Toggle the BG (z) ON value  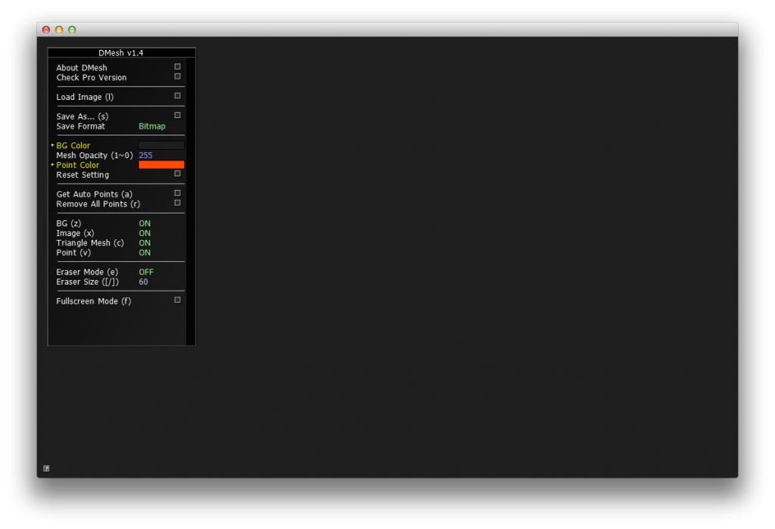coord(145,223)
